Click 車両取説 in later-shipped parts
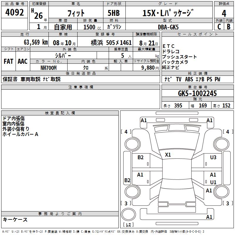 click(x=31, y=79)
